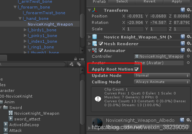Image resolution: width=192 pixels, height=134 pixels.
Task: Click the Transform axes icon
Action: (x=95, y=10)
